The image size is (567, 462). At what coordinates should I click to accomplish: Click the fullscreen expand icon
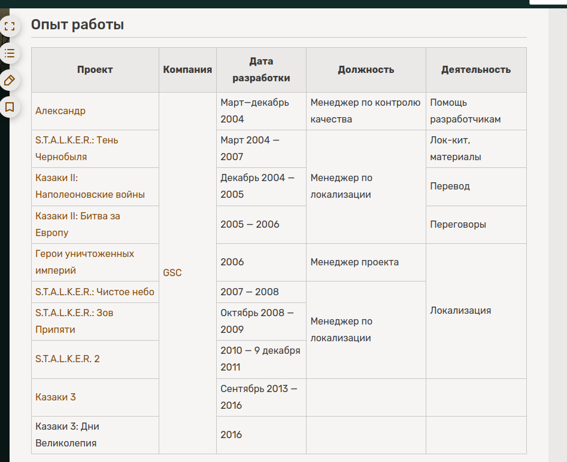10,26
